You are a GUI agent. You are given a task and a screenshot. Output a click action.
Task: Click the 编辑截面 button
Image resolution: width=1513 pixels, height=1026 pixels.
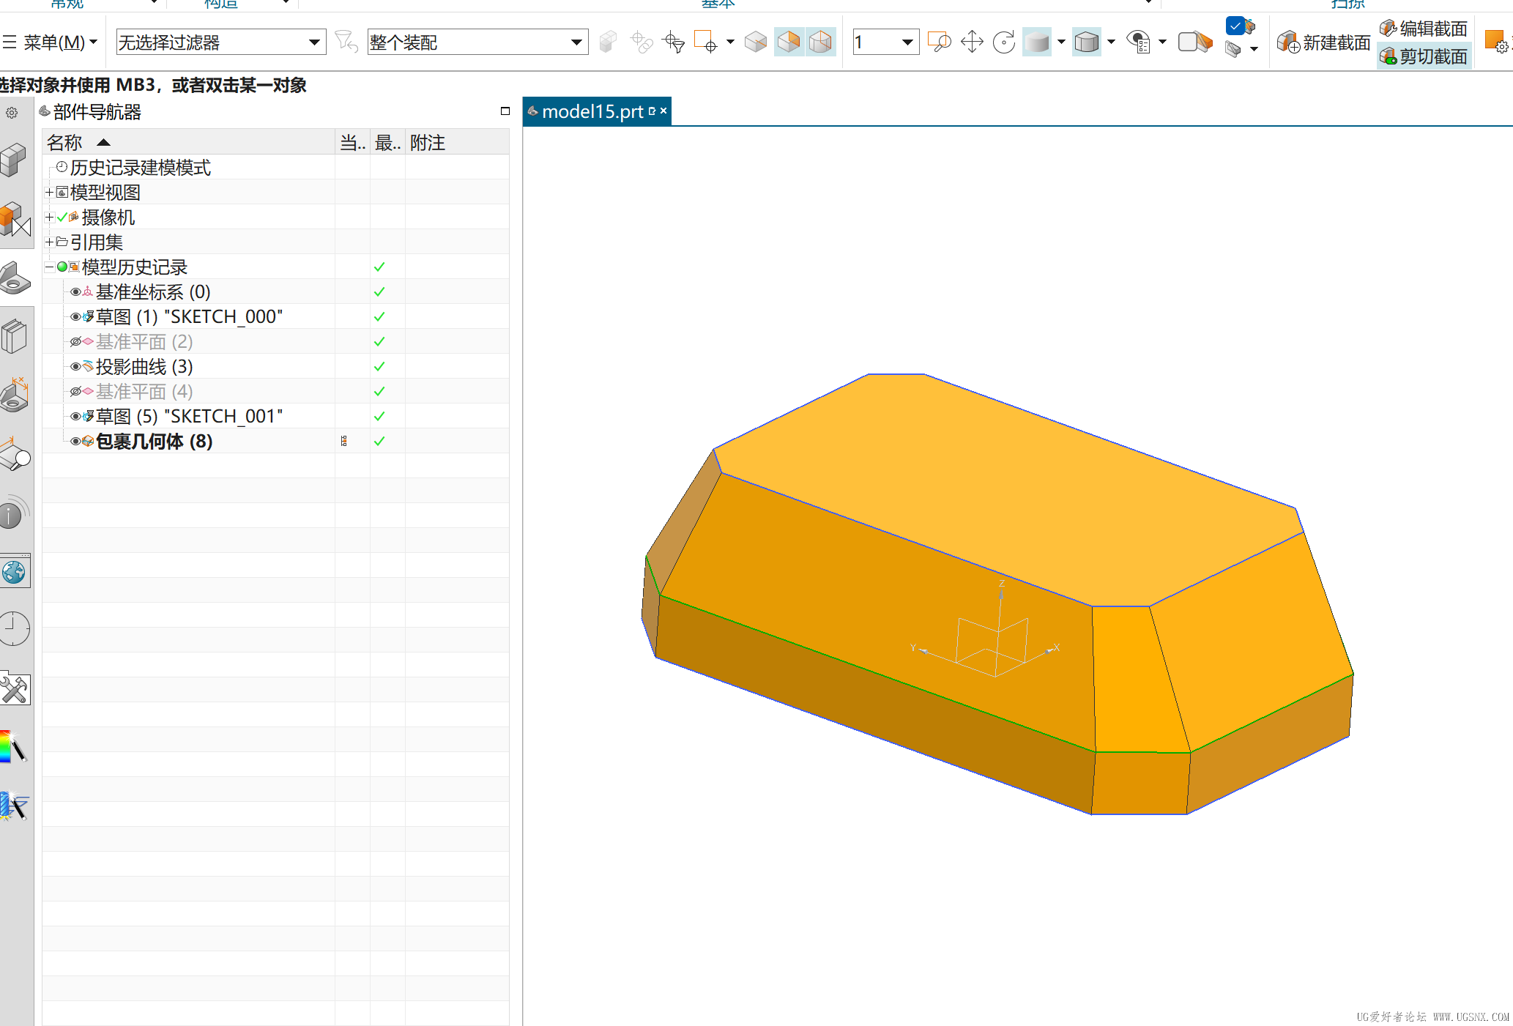click(x=1424, y=29)
